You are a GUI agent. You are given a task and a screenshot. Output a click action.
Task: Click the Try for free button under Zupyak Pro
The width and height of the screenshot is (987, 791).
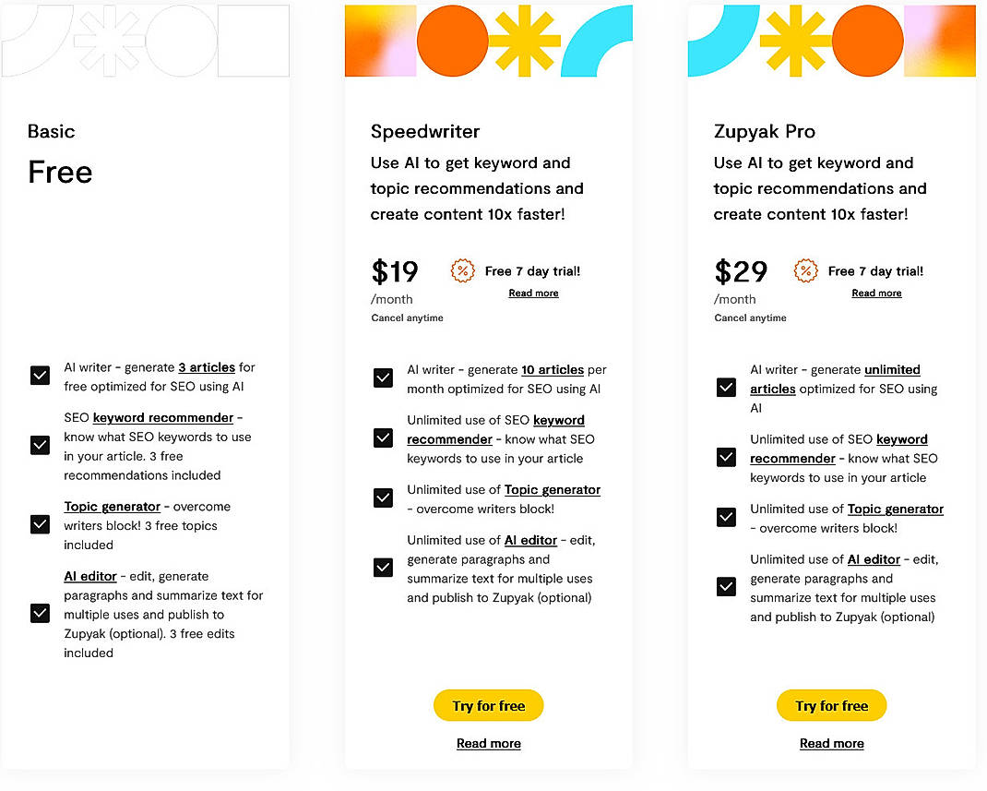(831, 704)
